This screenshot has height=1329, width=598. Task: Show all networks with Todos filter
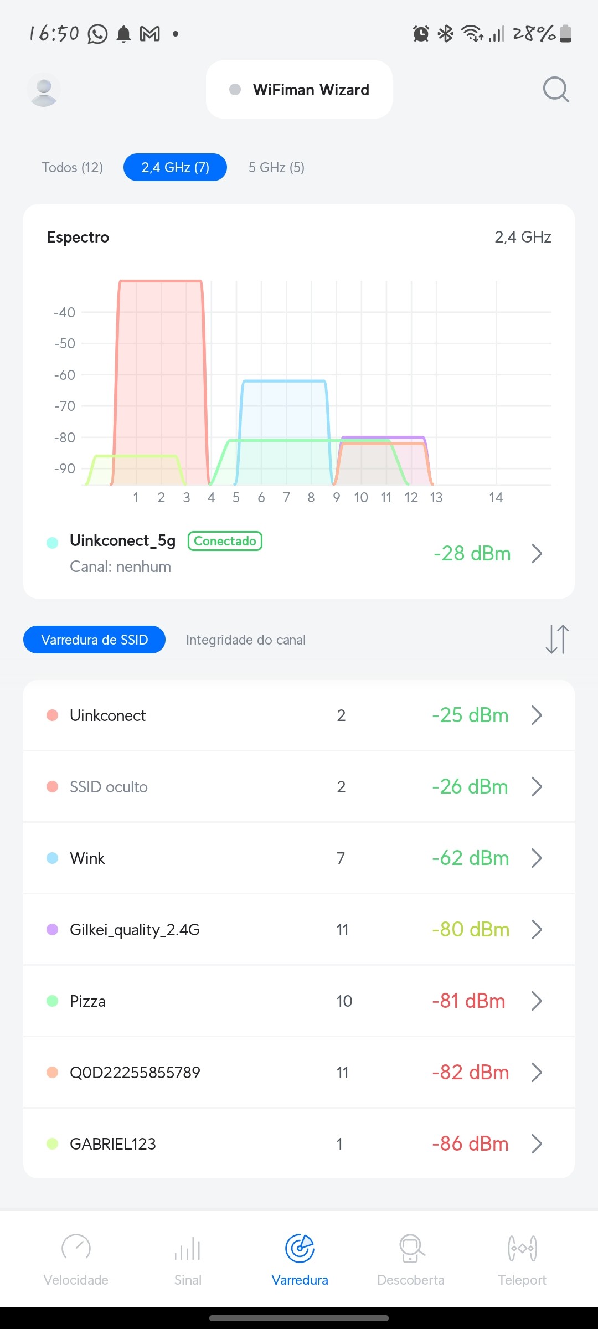click(x=73, y=167)
